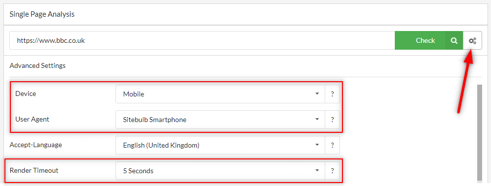This screenshot has width=491, height=186.
Task: Click the Advanced Settings heading
Action: 38,66
